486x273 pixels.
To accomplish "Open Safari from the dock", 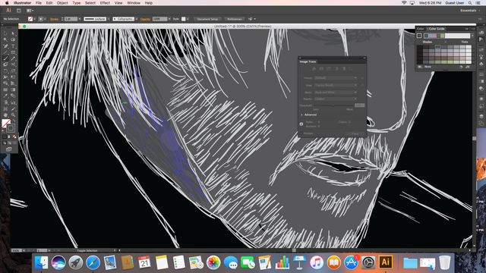I will coord(93,262).
